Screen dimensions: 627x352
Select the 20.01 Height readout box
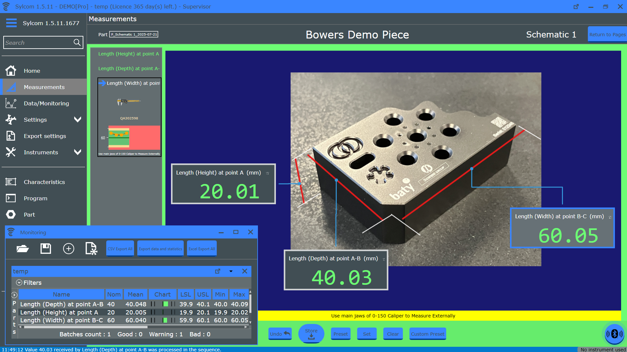[x=223, y=184]
